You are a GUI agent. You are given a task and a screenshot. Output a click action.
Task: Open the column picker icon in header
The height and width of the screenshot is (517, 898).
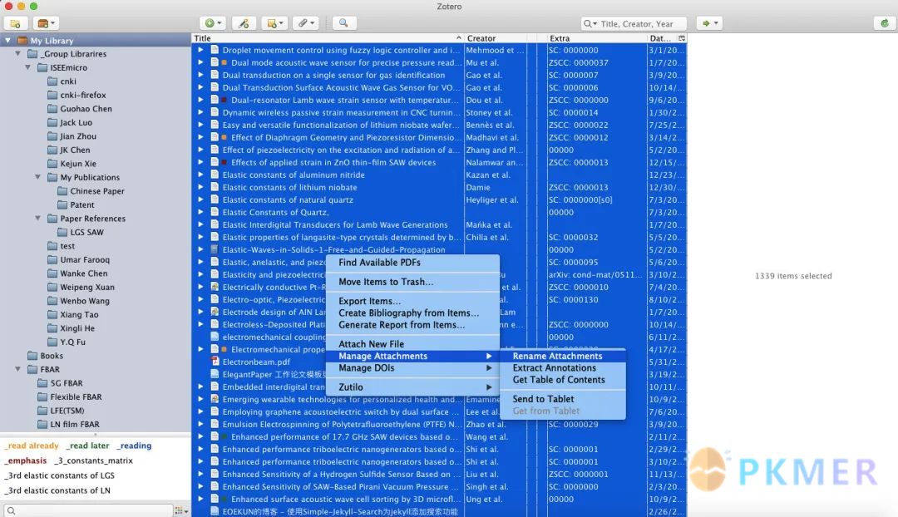682,38
